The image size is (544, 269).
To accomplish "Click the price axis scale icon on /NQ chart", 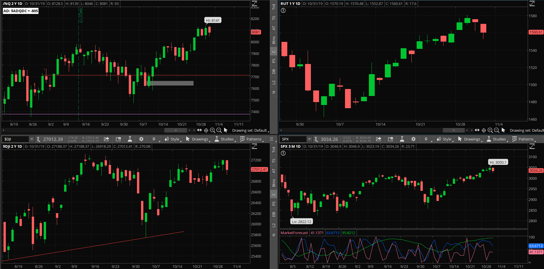I will (254, 3).
